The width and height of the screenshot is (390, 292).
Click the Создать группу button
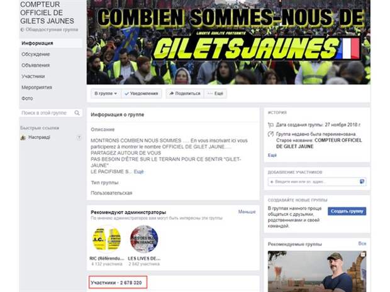[347, 211]
